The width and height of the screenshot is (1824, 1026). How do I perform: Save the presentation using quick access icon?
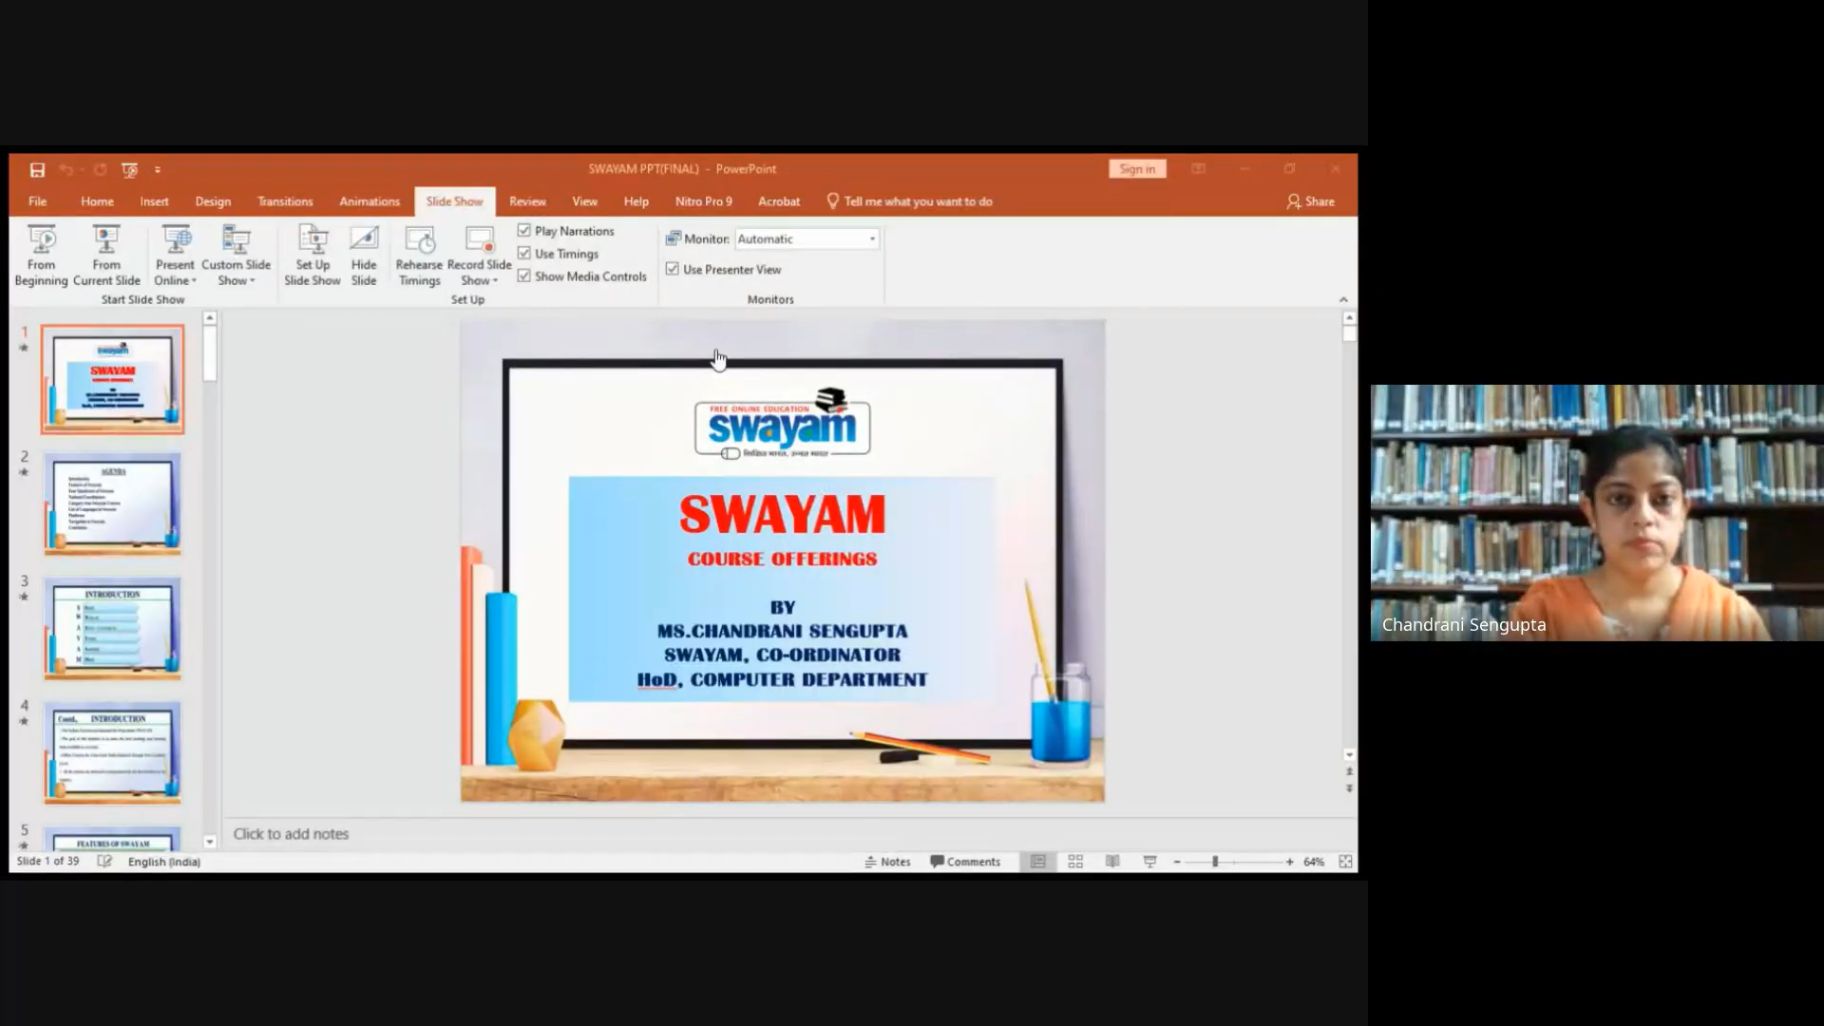pos(37,170)
